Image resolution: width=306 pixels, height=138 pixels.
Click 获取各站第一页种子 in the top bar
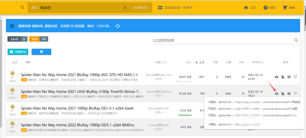pos(178,8)
